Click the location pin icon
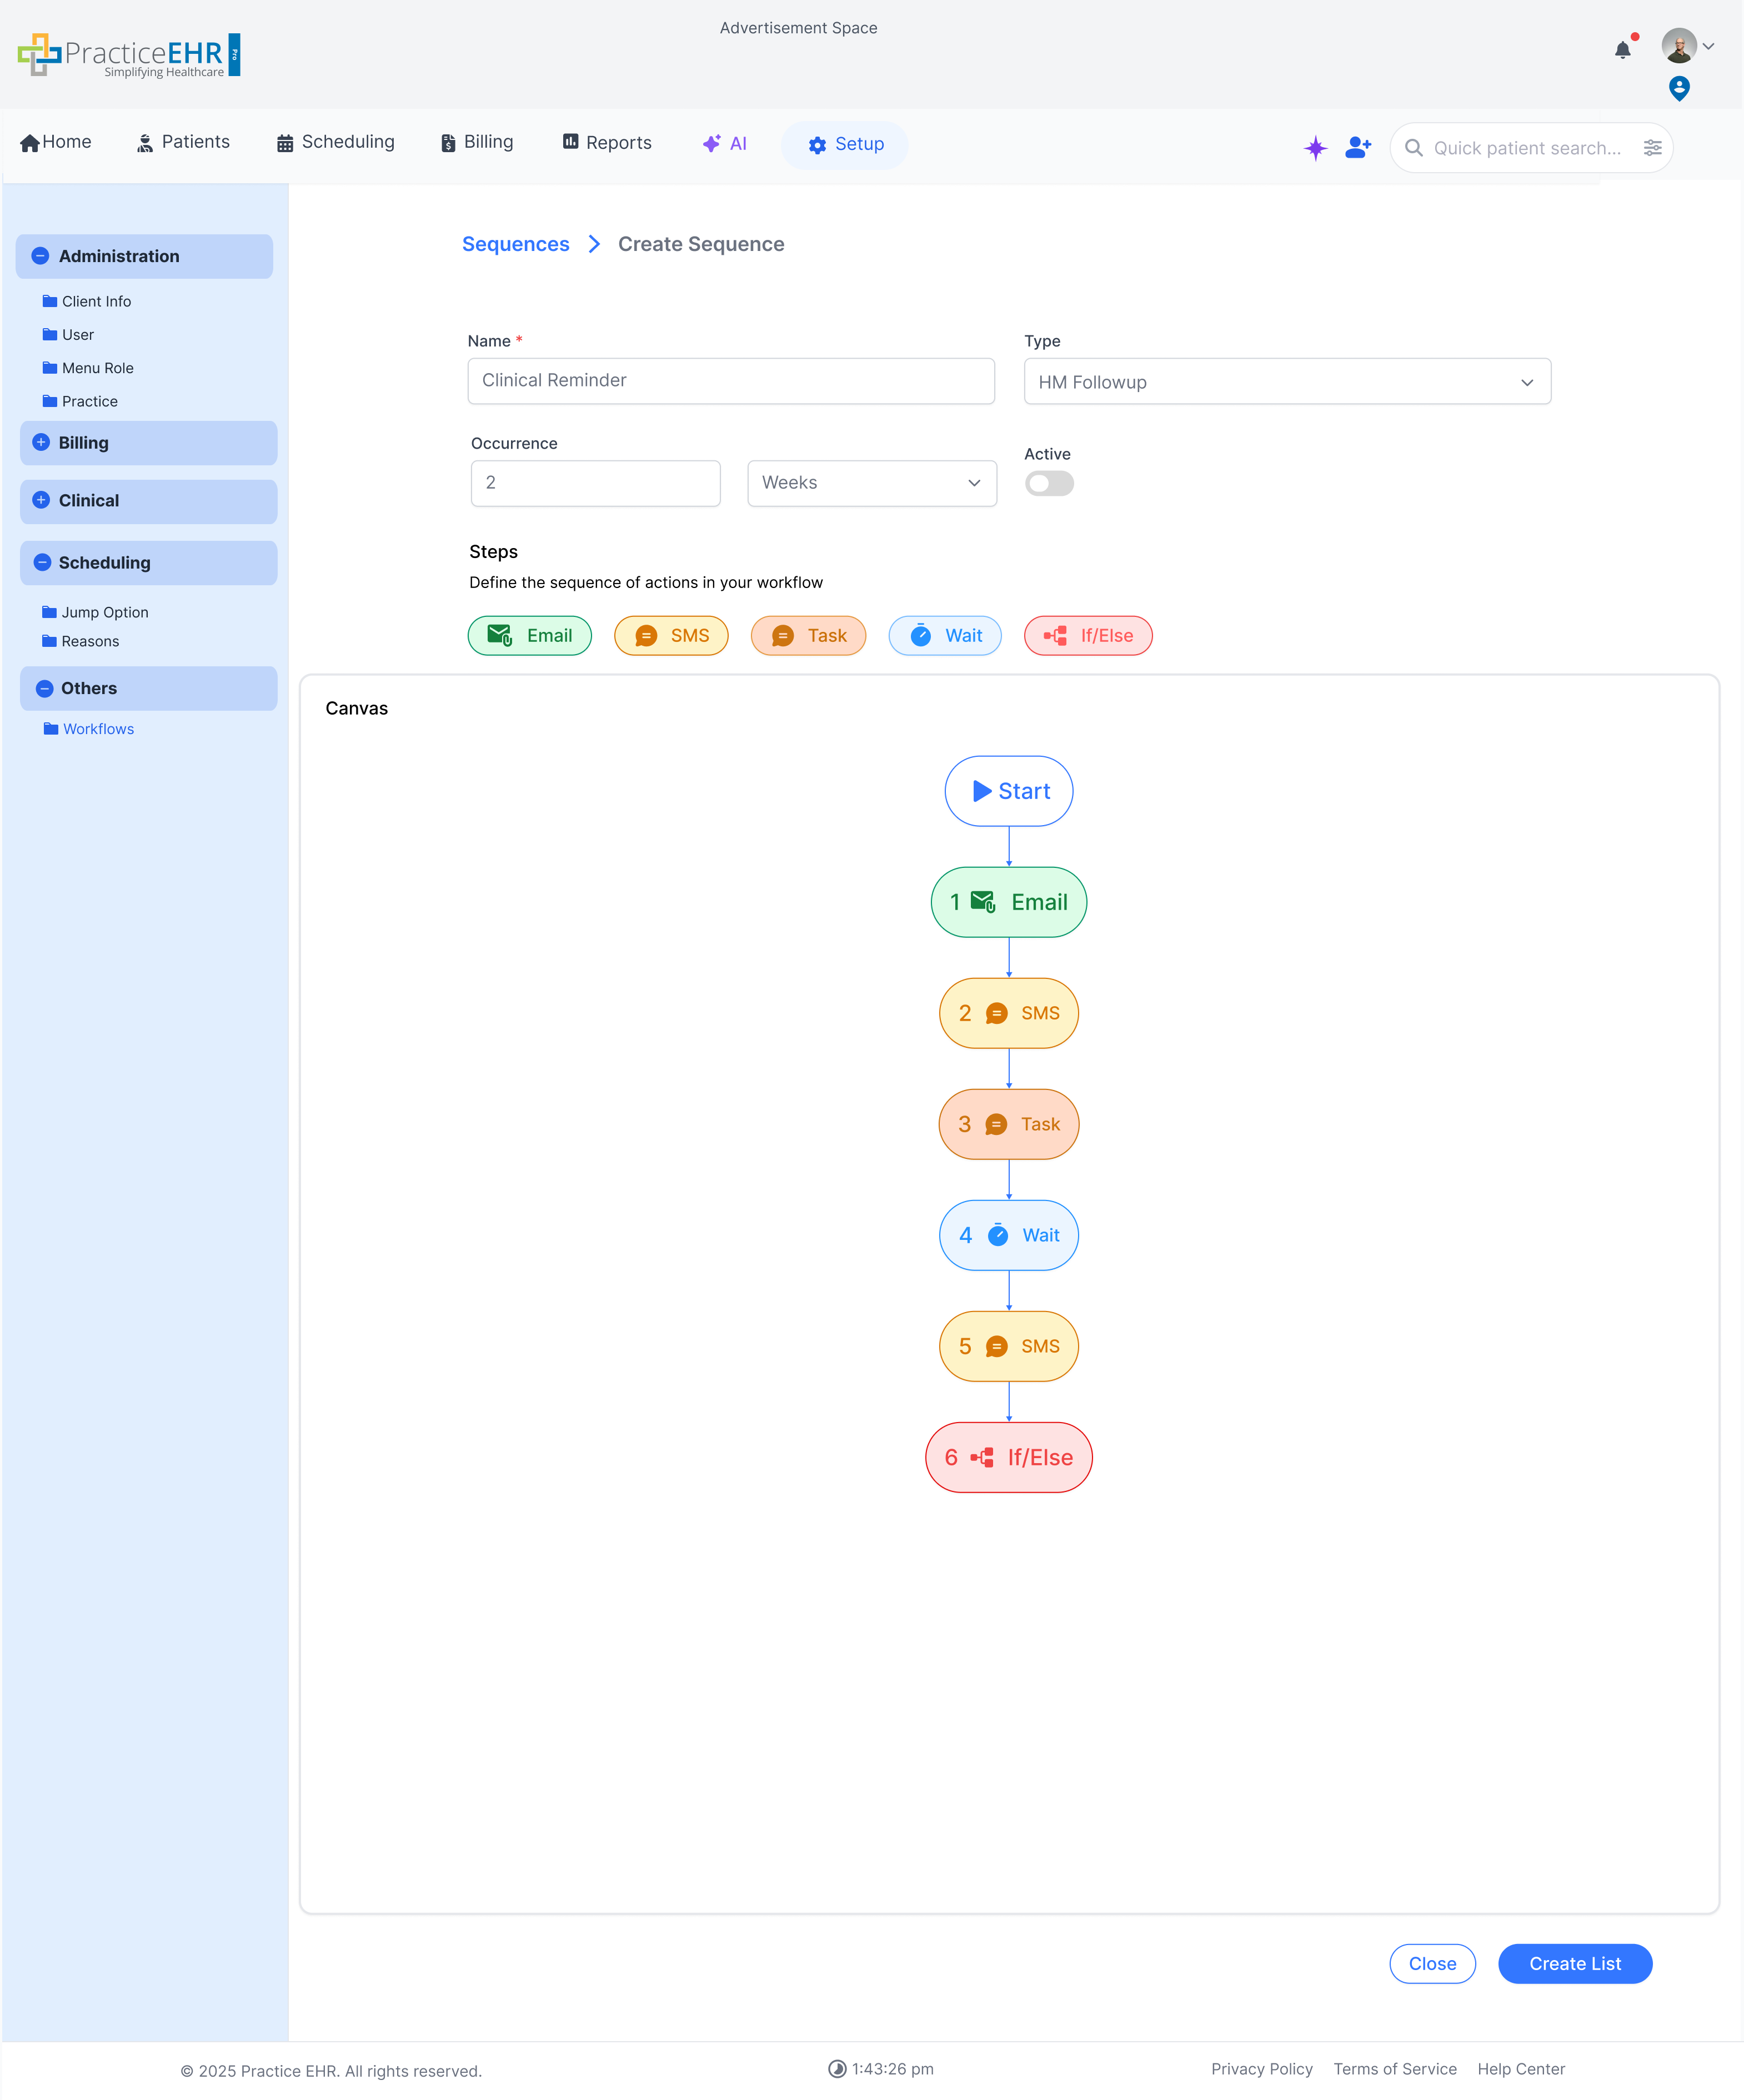Image resolution: width=1744 pixels, height=2100 pixels. pos(1679,88)
